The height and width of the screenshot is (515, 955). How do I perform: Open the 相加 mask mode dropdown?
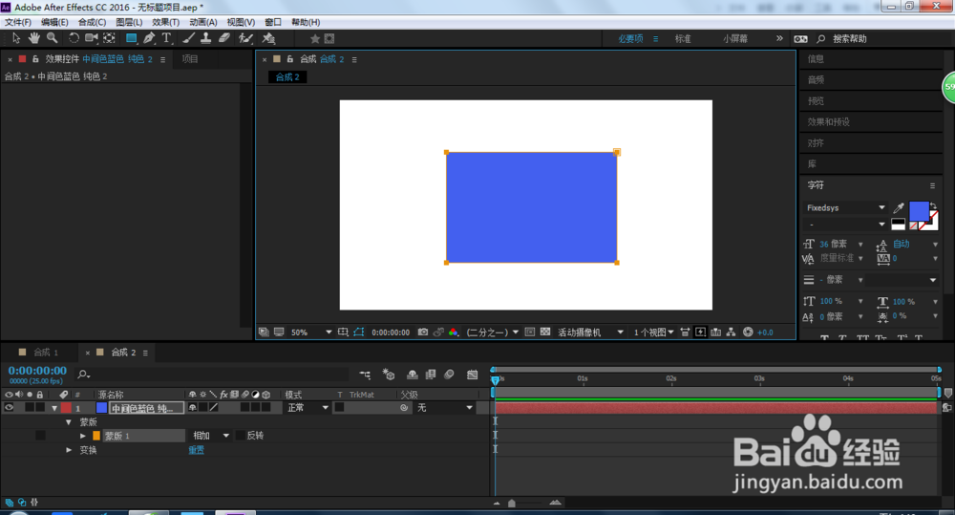210,435
